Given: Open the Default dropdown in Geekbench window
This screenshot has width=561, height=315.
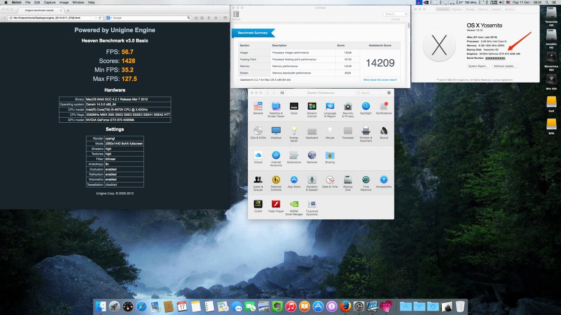Looking at the screenshot, I should click(x=396, y=14).
